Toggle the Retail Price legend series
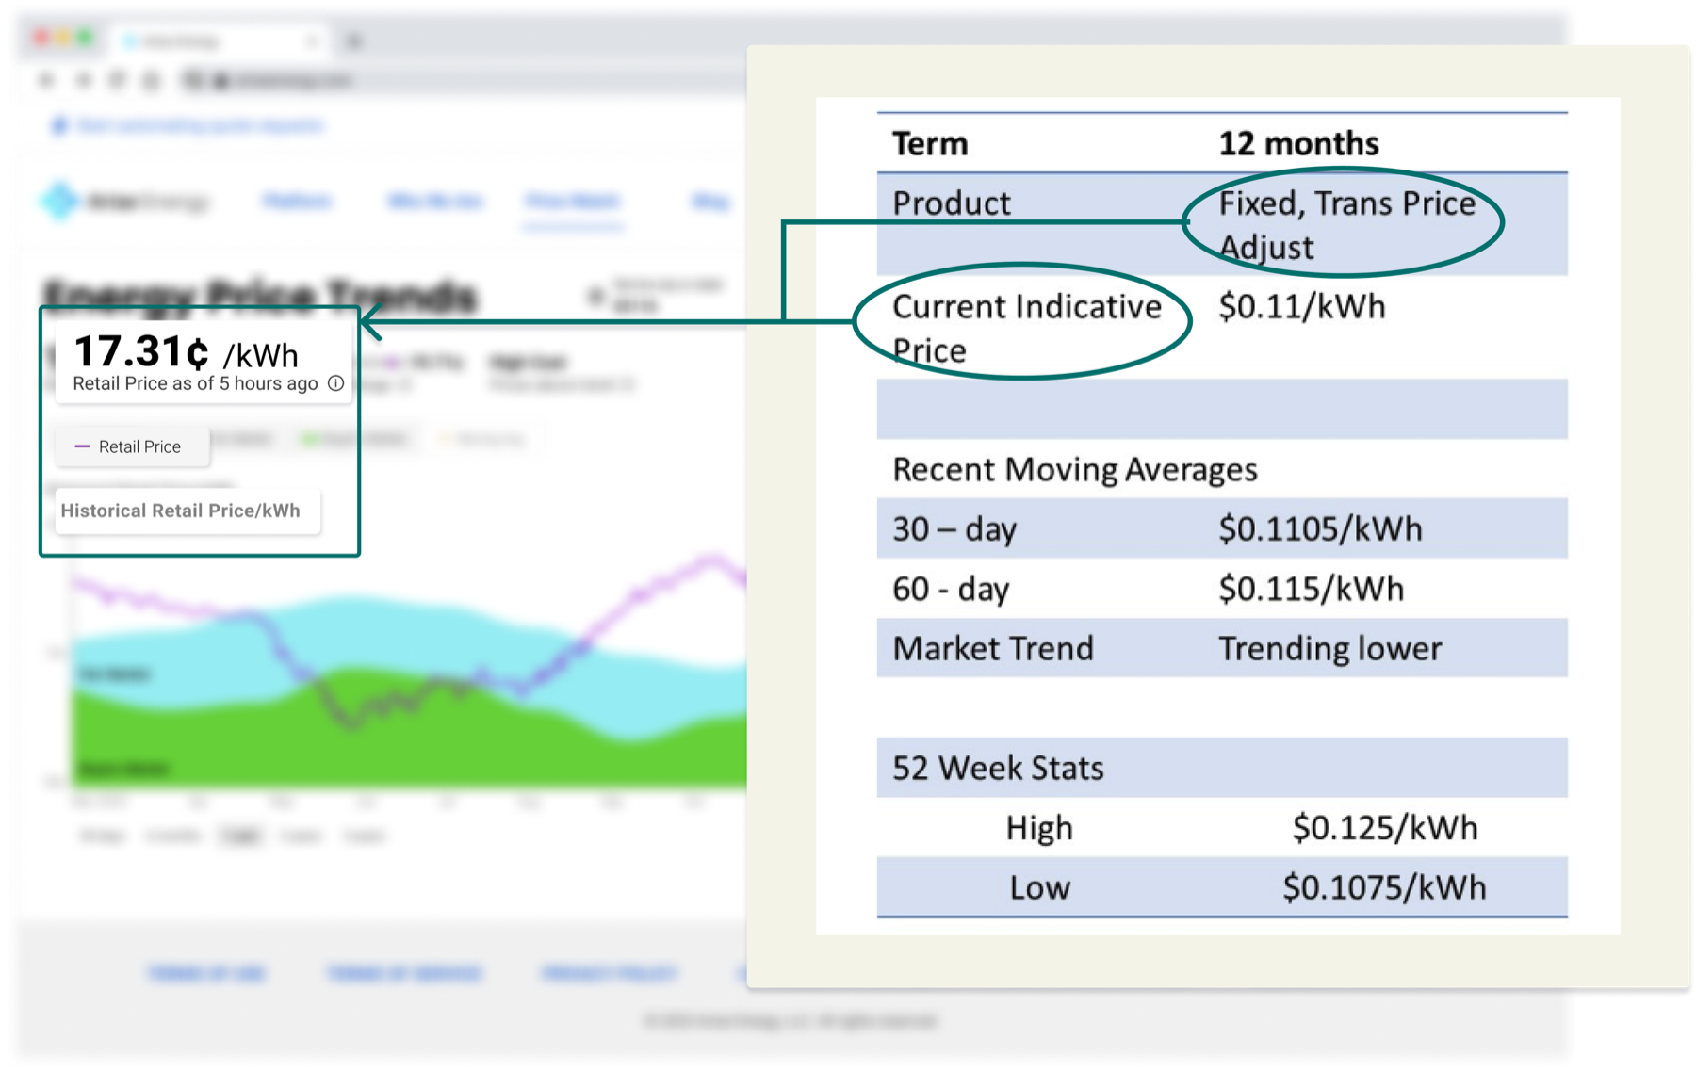Image resolution: width=1696 pixels, height=1071 pixels. point(131,446)
